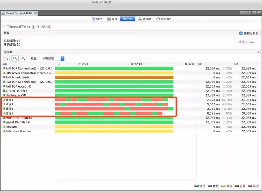Click the orange 驻留 legend swatch

click(x=237, y=186)
